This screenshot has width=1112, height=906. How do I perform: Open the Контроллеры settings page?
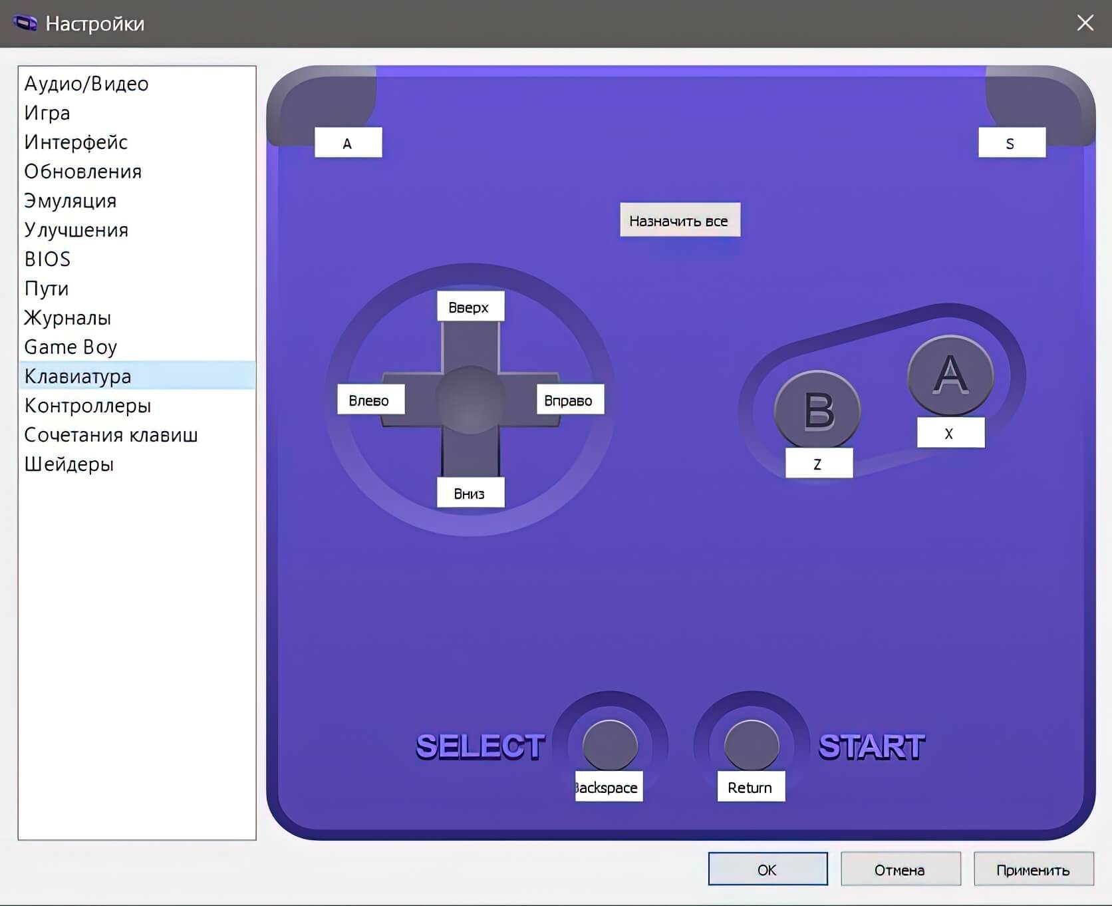coord(88,406)
